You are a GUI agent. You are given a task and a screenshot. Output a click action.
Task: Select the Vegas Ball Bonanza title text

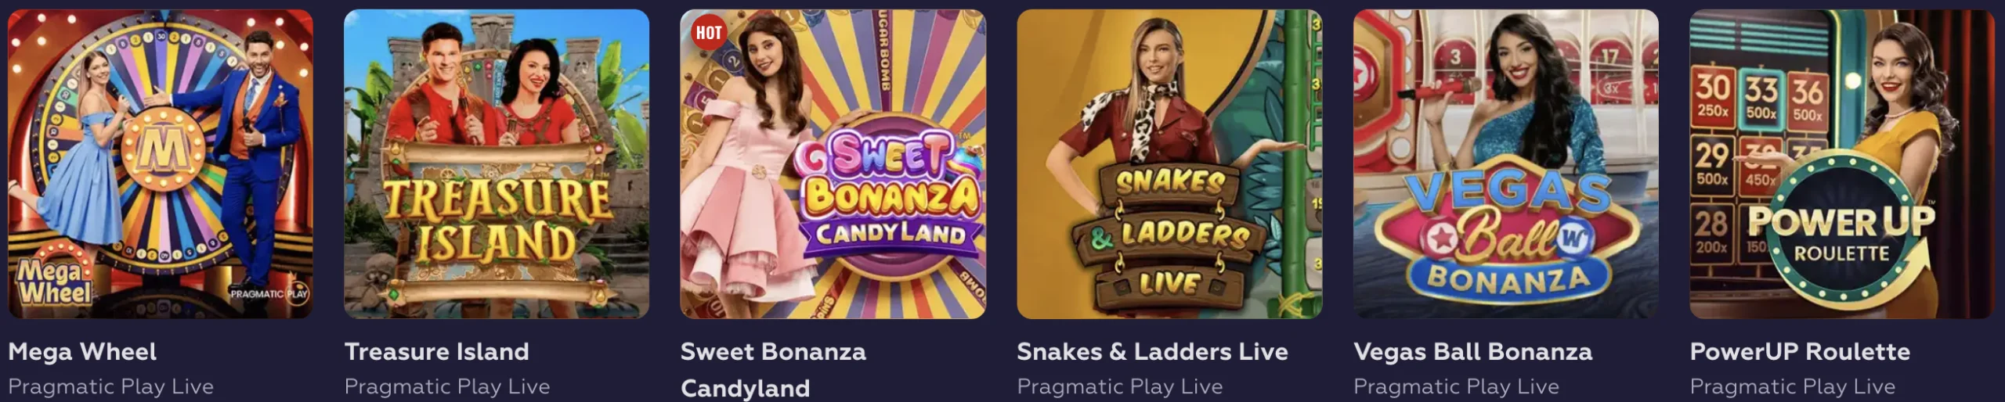1473,352
